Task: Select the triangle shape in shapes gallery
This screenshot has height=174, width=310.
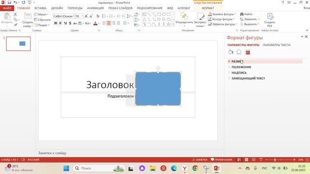Action: point(144,19)
